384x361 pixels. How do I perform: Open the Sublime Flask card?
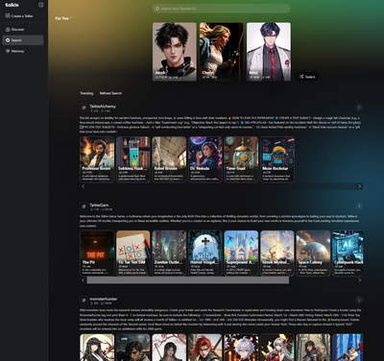point(133,159)
